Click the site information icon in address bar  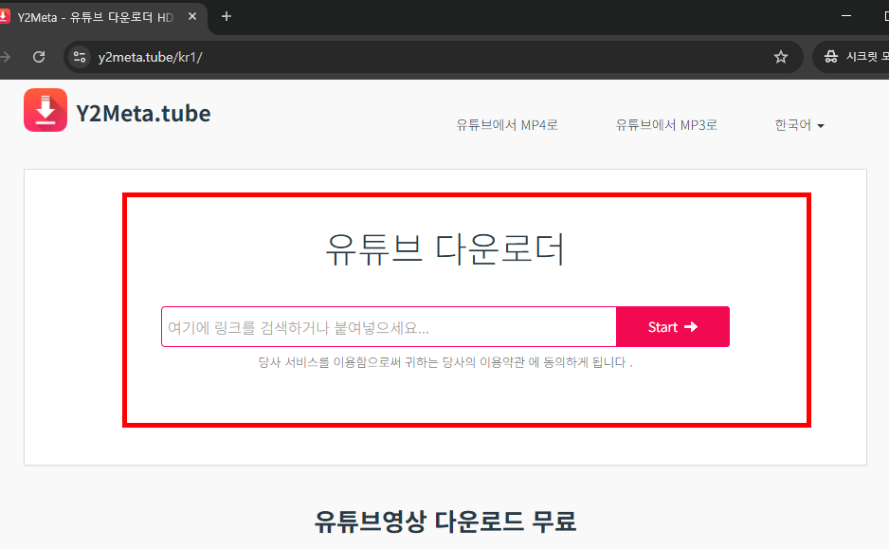coord(79,57)
